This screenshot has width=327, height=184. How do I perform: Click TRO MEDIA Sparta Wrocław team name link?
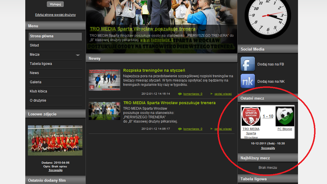coord(251,133)
